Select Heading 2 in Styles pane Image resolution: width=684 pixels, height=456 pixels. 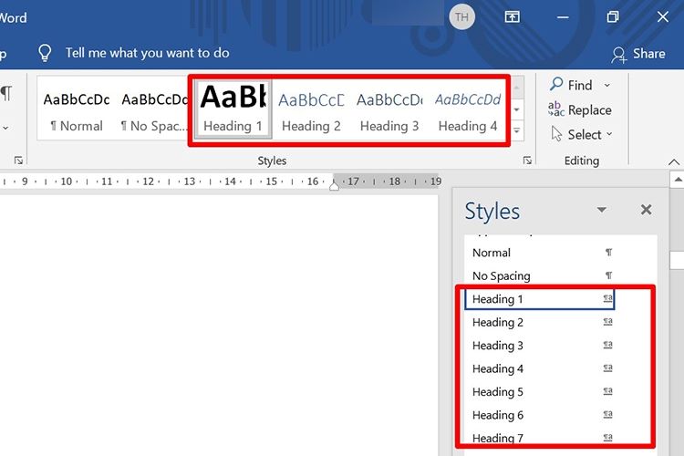pos(540,323)
